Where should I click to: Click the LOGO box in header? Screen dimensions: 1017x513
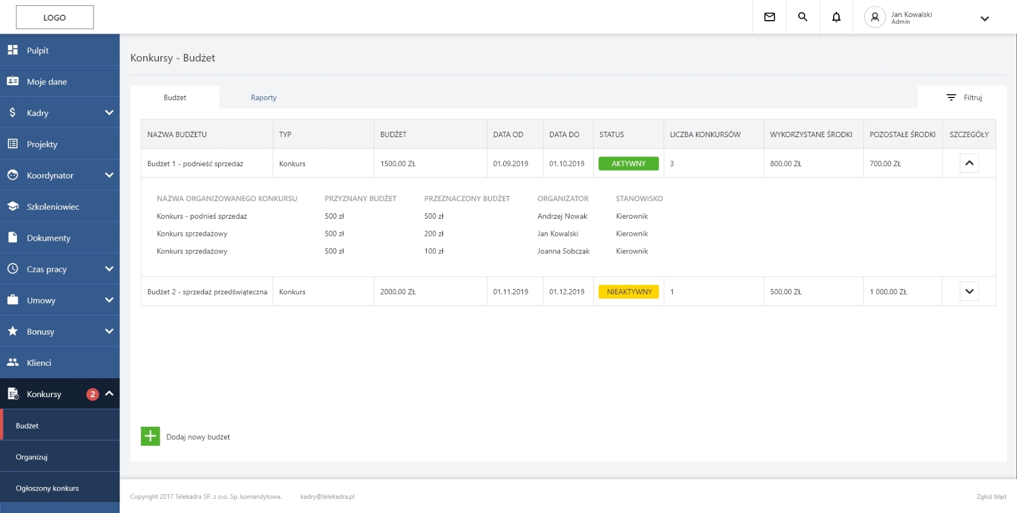[54, 18]
